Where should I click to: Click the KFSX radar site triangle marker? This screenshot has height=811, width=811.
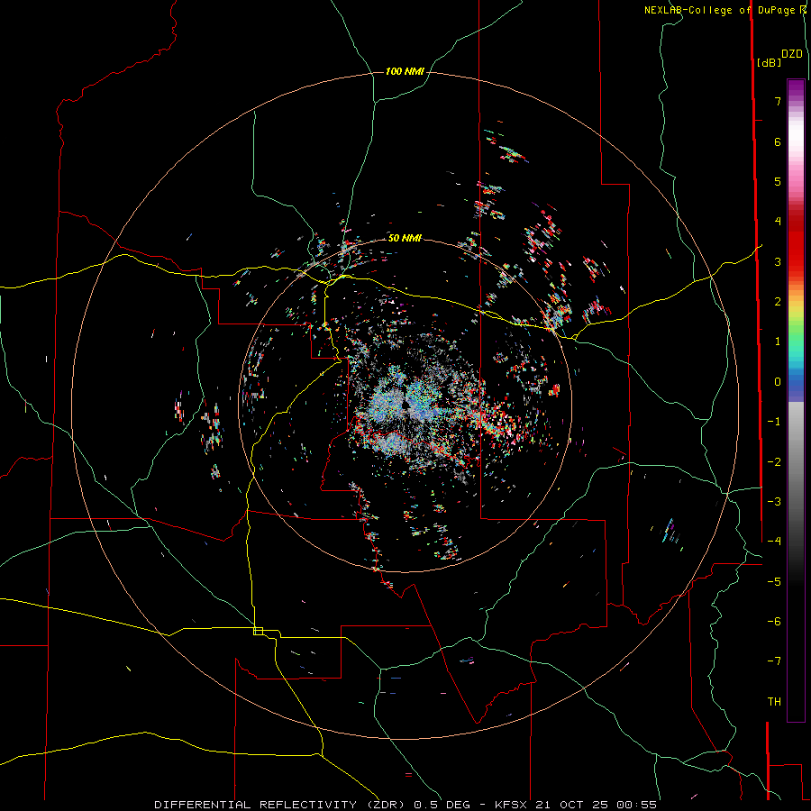(405, 405)
